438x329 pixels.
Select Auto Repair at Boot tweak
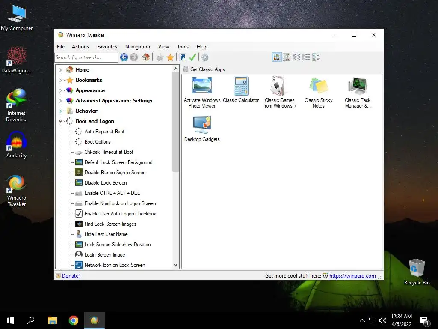click(x=104, y=132)
